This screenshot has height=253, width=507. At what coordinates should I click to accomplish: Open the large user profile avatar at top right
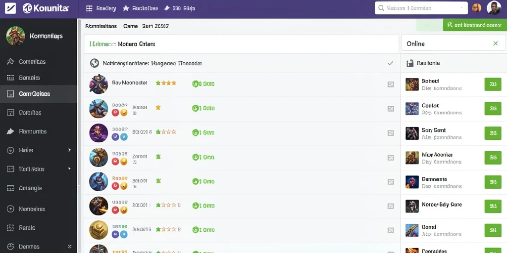(x=494, y=8)
